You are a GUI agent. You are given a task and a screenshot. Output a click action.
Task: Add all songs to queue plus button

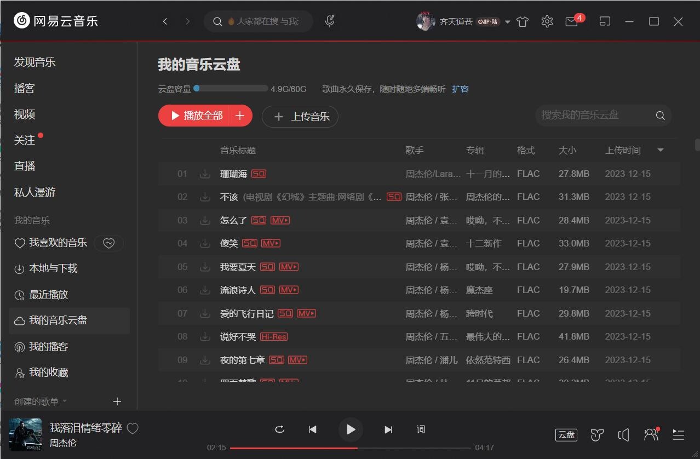click(x=240, y=116)
